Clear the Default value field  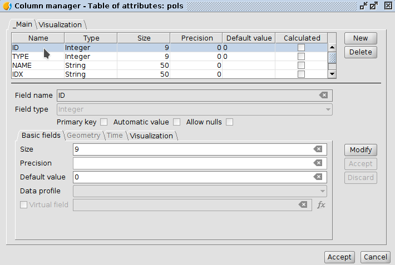coord(318,177)
